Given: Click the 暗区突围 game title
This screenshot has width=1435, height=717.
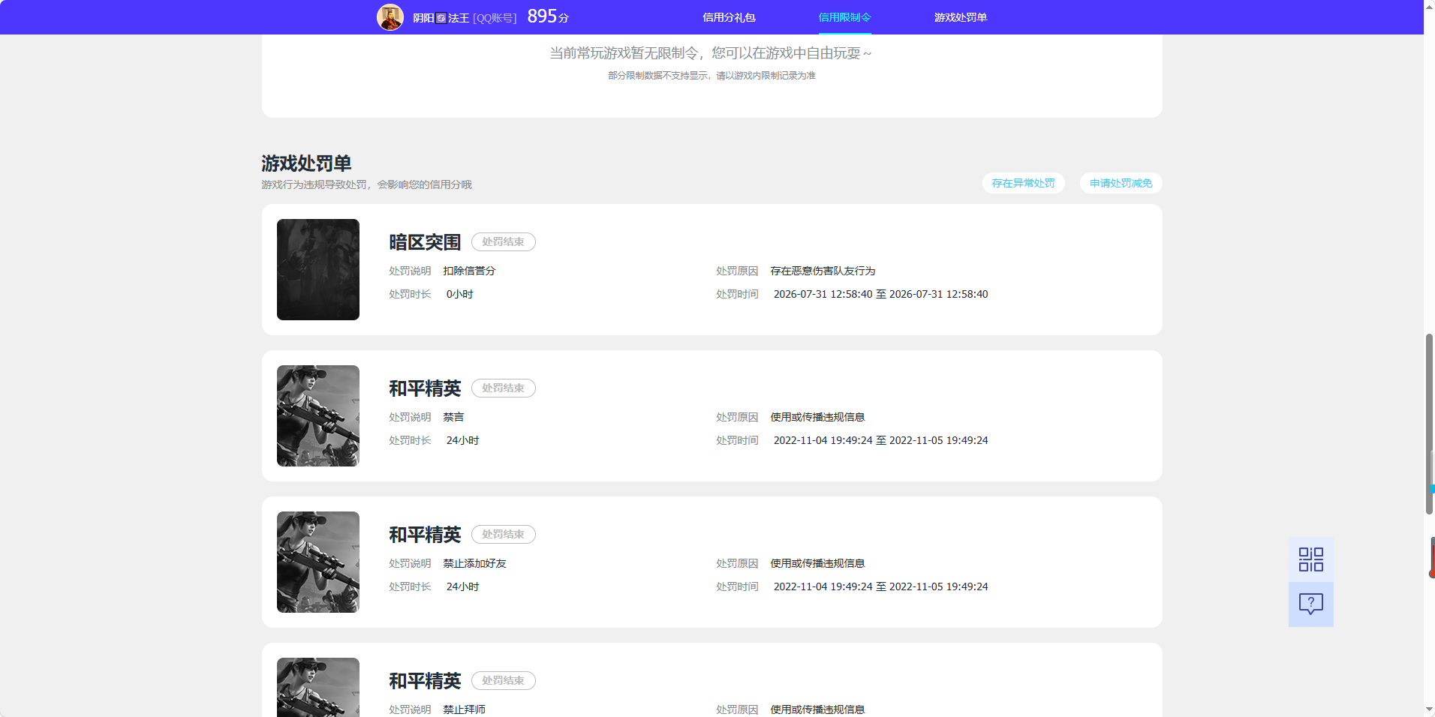Looking at the screenshot, I should click(425, 242).
